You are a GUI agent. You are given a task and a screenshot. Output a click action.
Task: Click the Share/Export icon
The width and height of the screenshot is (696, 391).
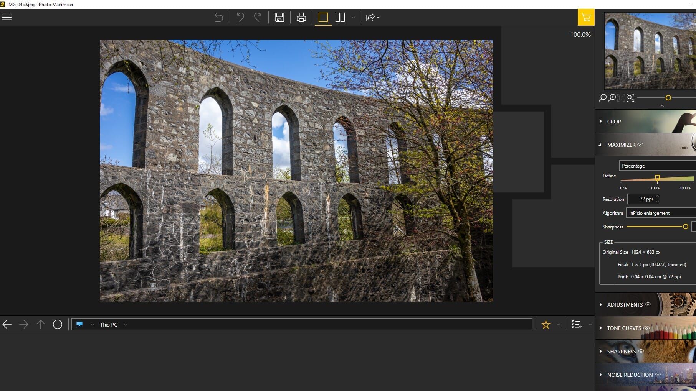pyautogui.click(x=370, y=17)
